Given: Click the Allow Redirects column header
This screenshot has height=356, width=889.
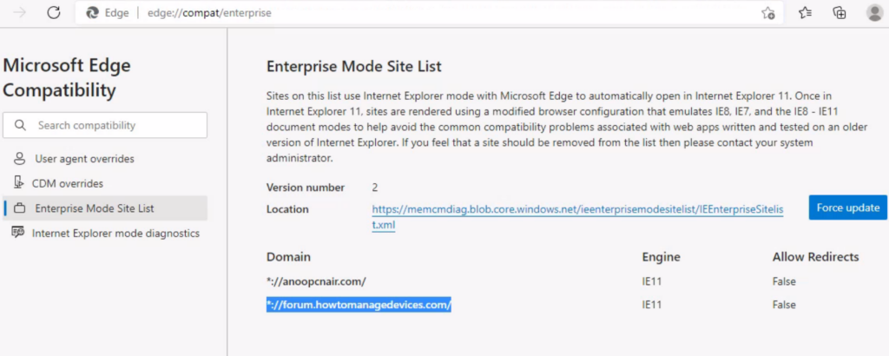Looking at the screenshot, I should coord(815,257).
